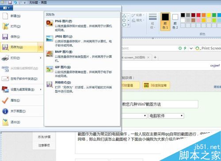Image resolution: width=221 pixels, height=161 pixels.
Task: Click the green refresh icon in browser bar
Action: 180,48
